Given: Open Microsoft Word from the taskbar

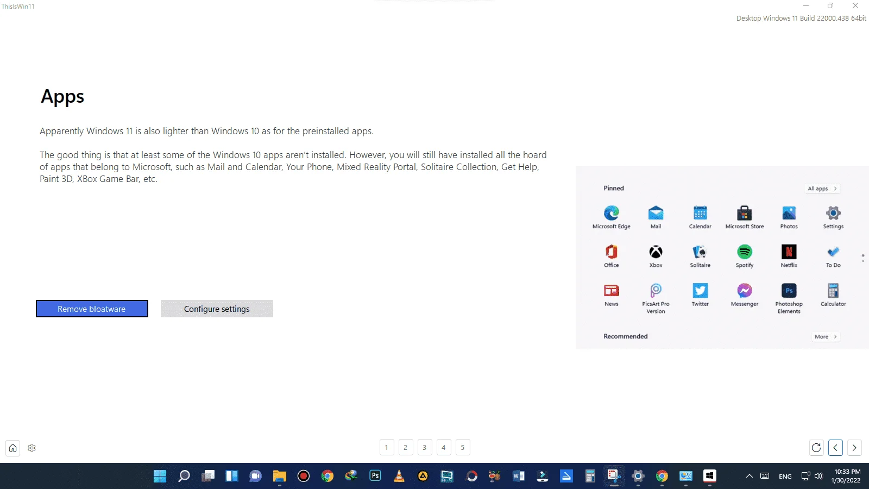Looking at the screenshot, I should click(519, 476).
